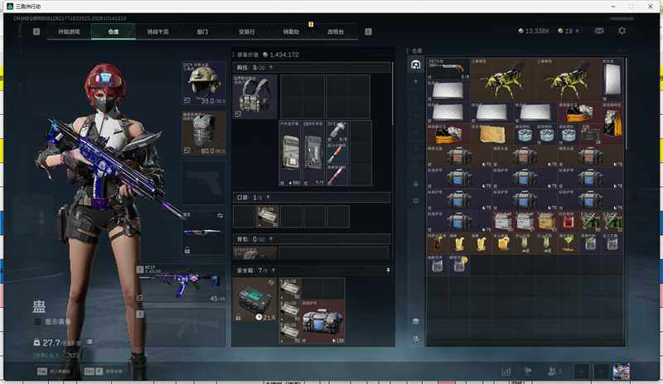Select the top ammo box inside the safe box
This screenshot has width=663, height=384.
[290, 288]
